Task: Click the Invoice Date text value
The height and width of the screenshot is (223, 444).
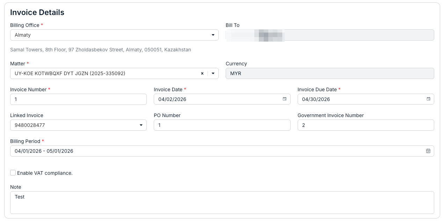Action: 172,99
